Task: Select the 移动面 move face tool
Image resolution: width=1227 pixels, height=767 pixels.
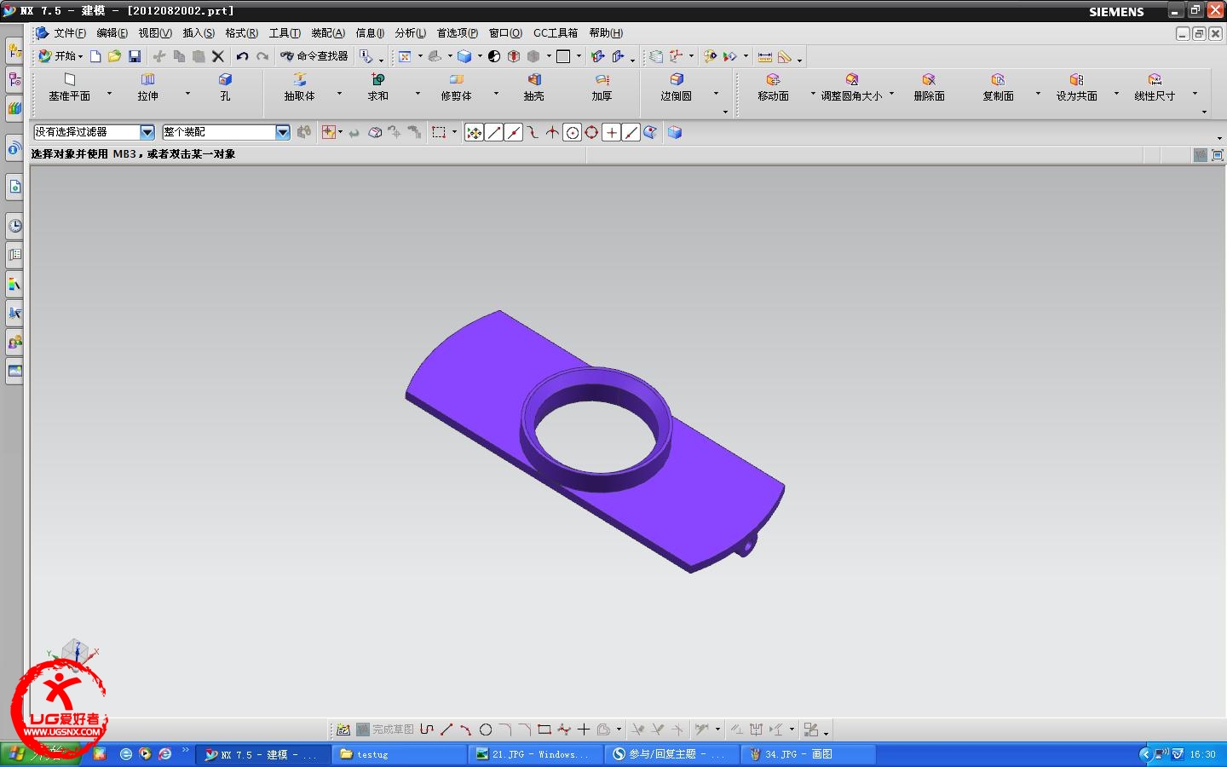Action: (x=774, y=88)
